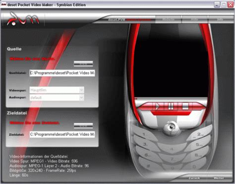Click the browse button in the Quelle panel
Viewport: 235px width, 184px height.
pyautogui.click(x=83, y=64)
